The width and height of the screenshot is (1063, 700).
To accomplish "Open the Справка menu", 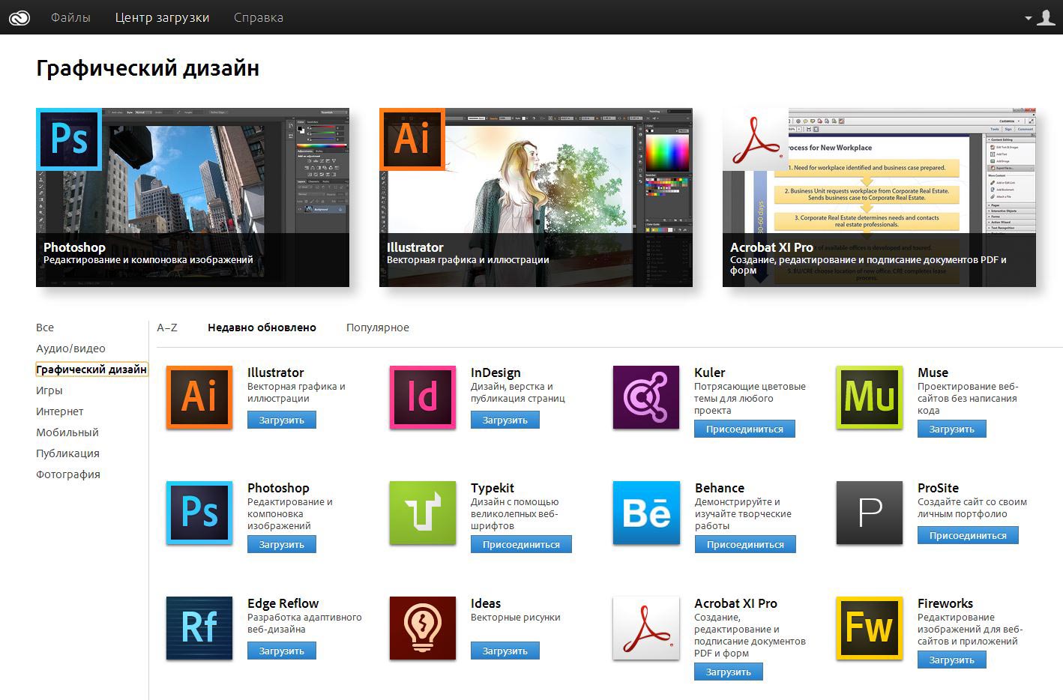I will pos(259,17).
